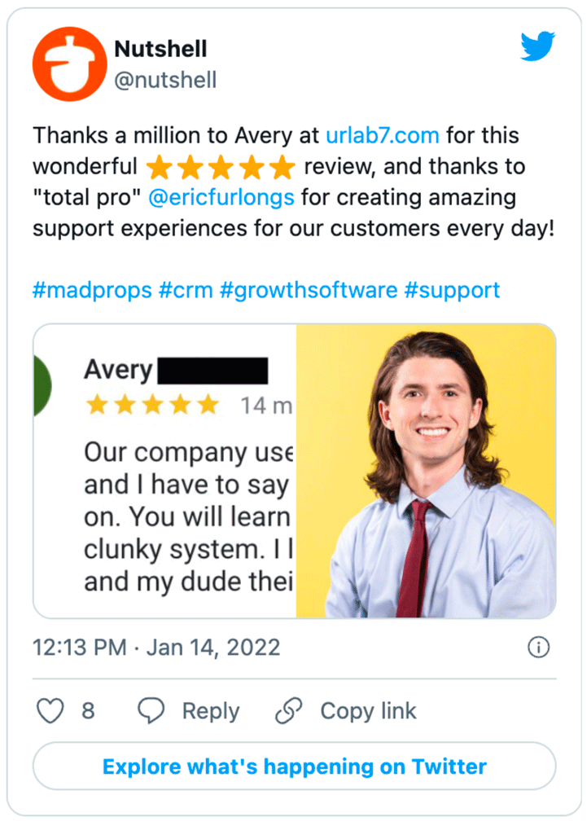Visit the urlab7.com link
Screen dimensions: 587x830
tap(383, 135)
